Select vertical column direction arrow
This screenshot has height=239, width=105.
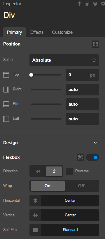click(54, 171)
